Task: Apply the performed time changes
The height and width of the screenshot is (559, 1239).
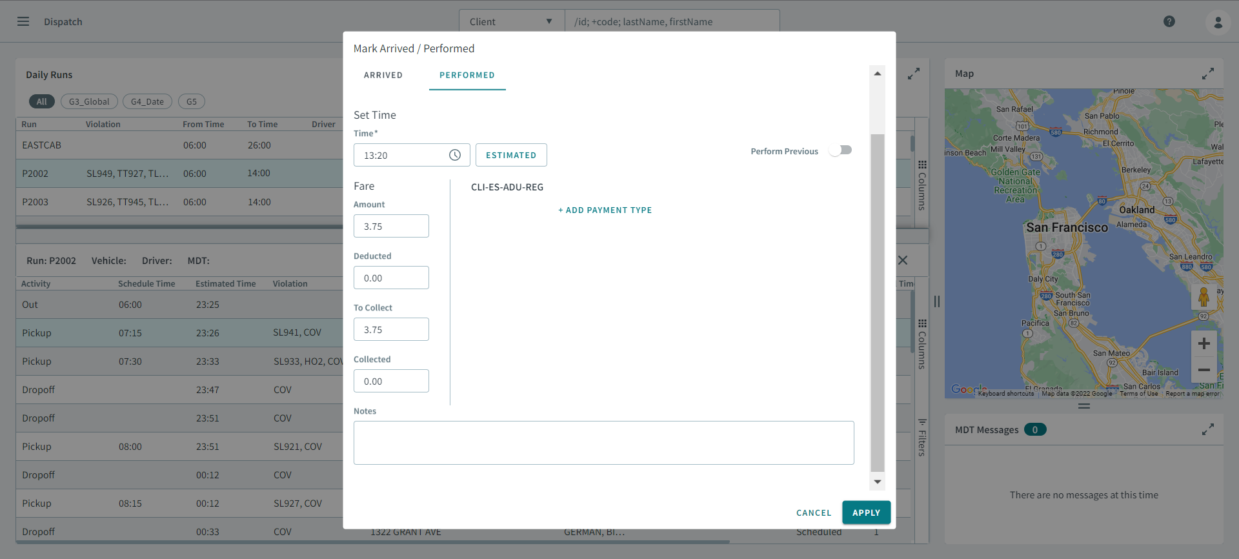Action: (x=866, y=513)
